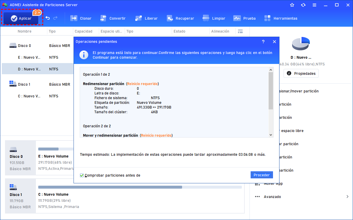Click the Estado column header
Viewport: 353px width, 220px height.
click(179, 31)
